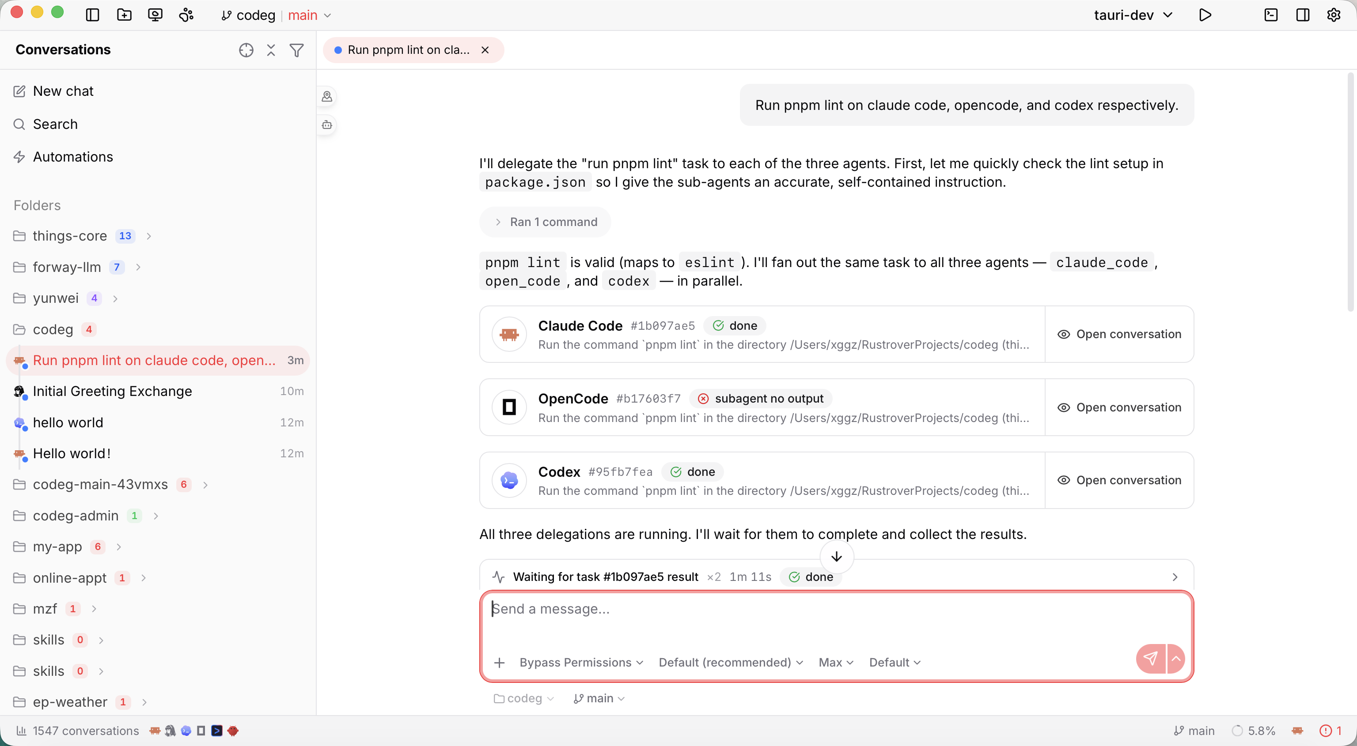Open the Max effort dropdown
This screenshot has height=746, width=1357.
click(x=836, y=663)
